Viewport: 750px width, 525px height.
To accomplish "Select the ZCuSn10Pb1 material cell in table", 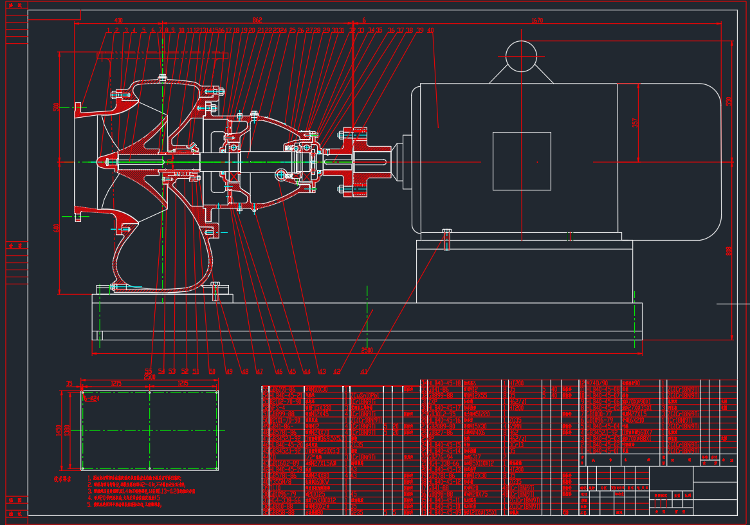I will pyautogui.click(x=365, y=396).
